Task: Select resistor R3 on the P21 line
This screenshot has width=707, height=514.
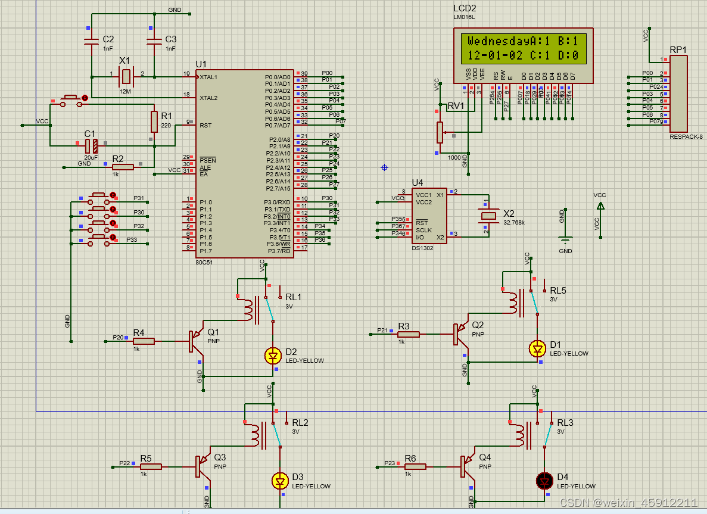Action: pyautogui.click(x=409, y=334)
